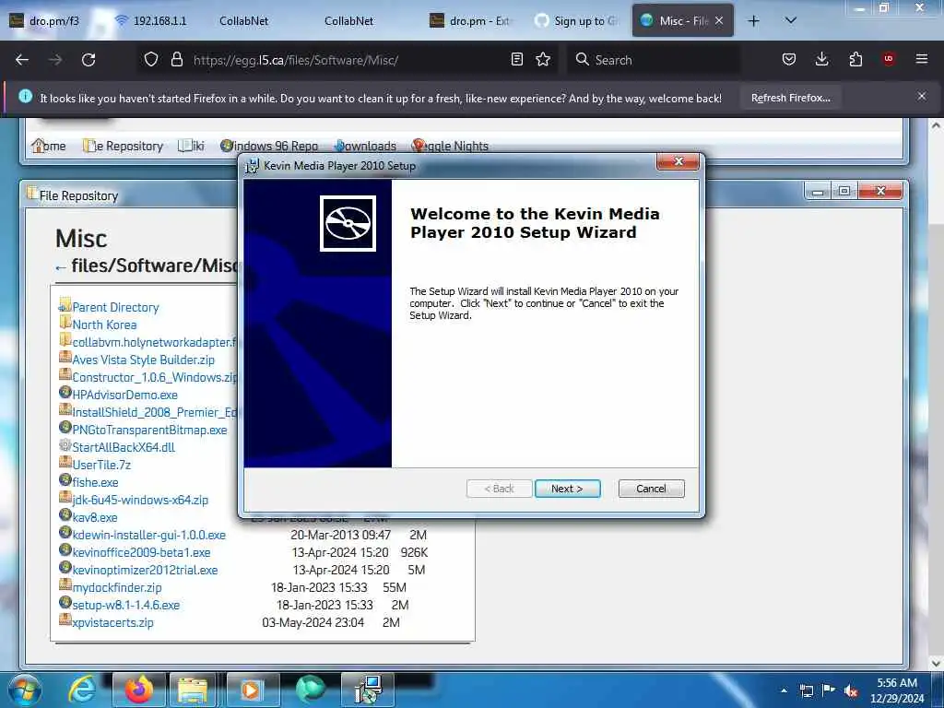Open Firefox downloads panel icon
The width and height of the screenshot is (944, 708).
821,59
